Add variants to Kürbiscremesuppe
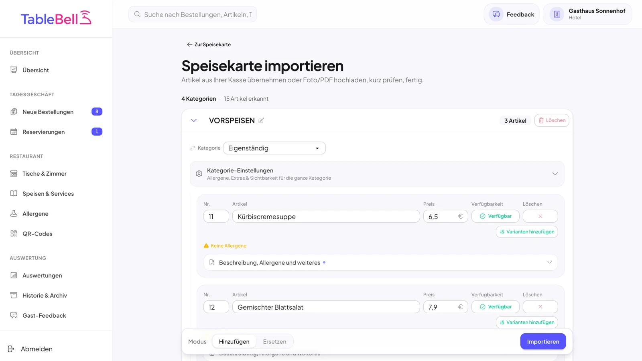The image size is (642, 361). tap(527, 232)
